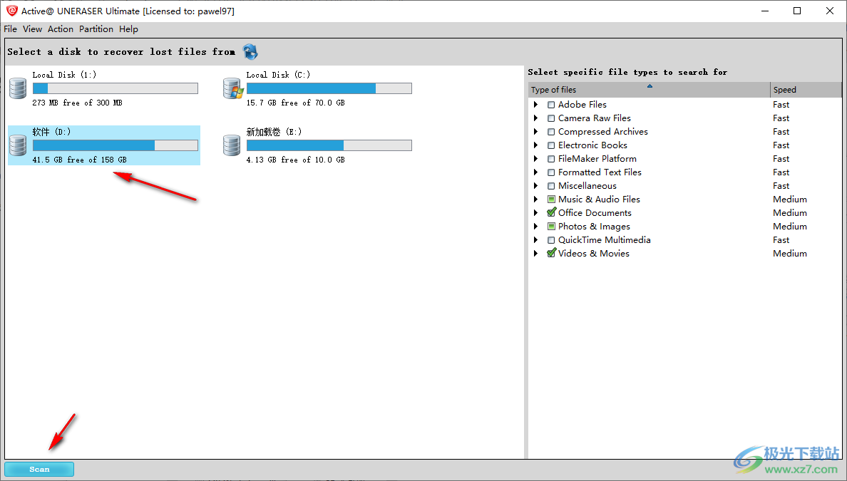
Task: Click the refresh disks icon beside the heading
Action: (250, 52)
